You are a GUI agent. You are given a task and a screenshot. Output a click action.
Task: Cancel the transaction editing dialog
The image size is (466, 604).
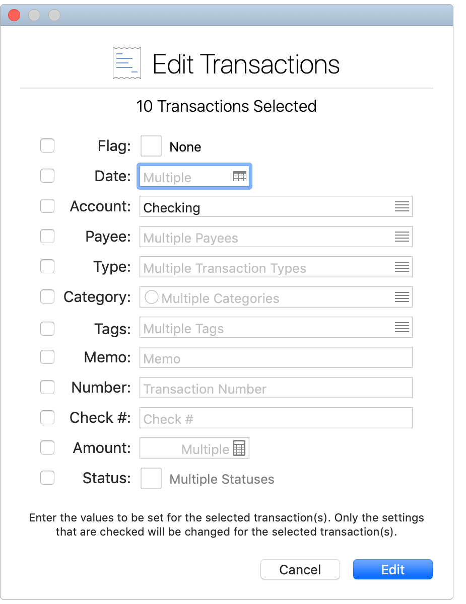300,569
